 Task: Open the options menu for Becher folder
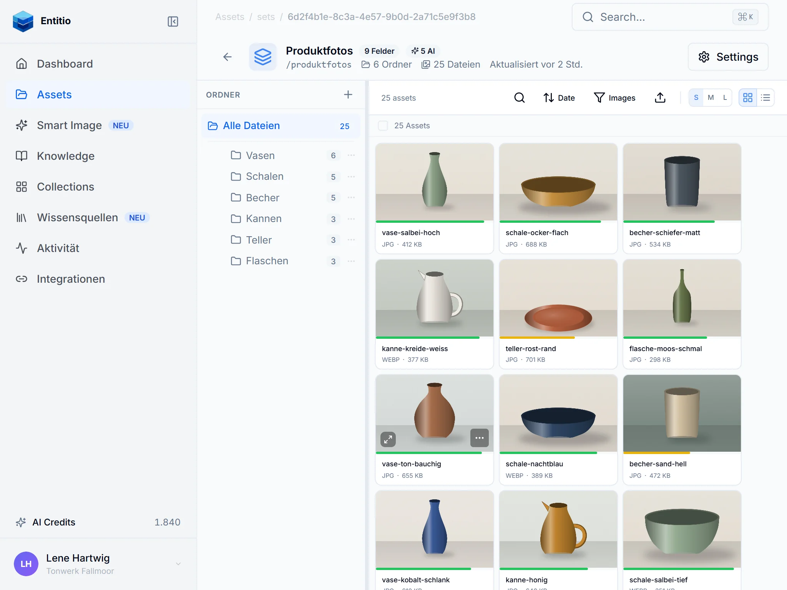point(351,197)
